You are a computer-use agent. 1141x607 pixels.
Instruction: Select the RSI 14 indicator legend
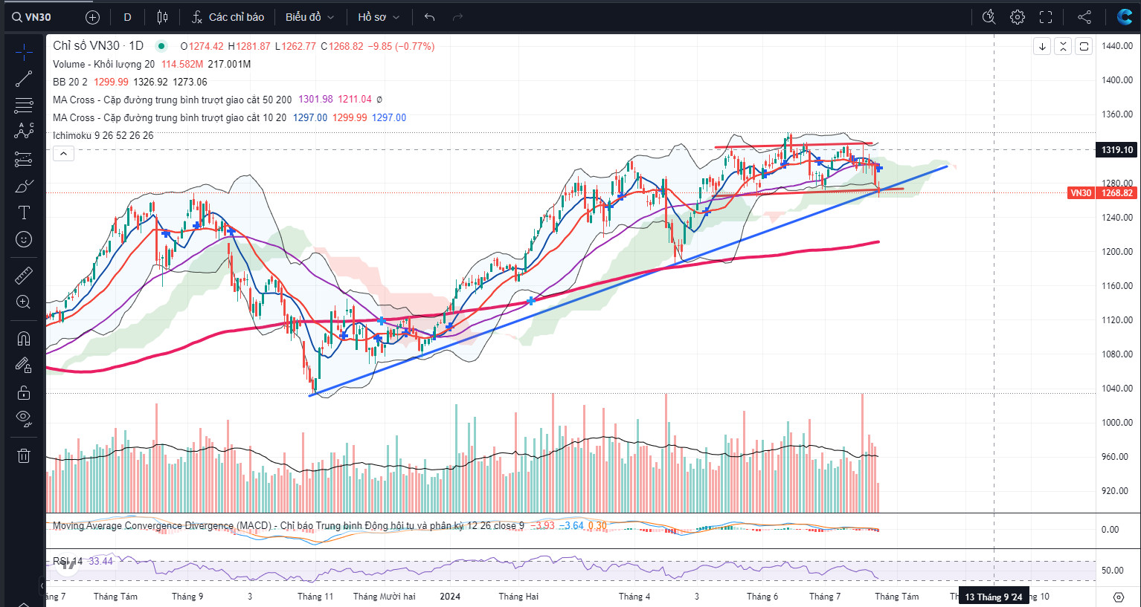pyautogui.click(x=68, y=561)
